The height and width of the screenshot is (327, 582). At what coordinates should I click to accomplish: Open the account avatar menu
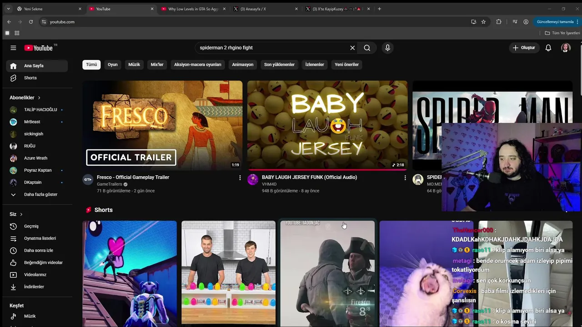coord(566,48)
